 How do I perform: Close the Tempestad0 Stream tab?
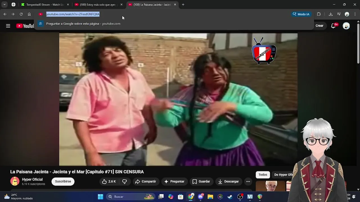pyautogui.click(x=68, y=4)
